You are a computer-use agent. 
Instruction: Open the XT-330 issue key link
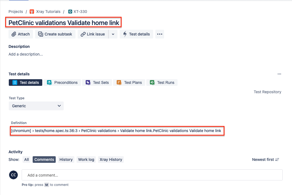coord(80,12)
